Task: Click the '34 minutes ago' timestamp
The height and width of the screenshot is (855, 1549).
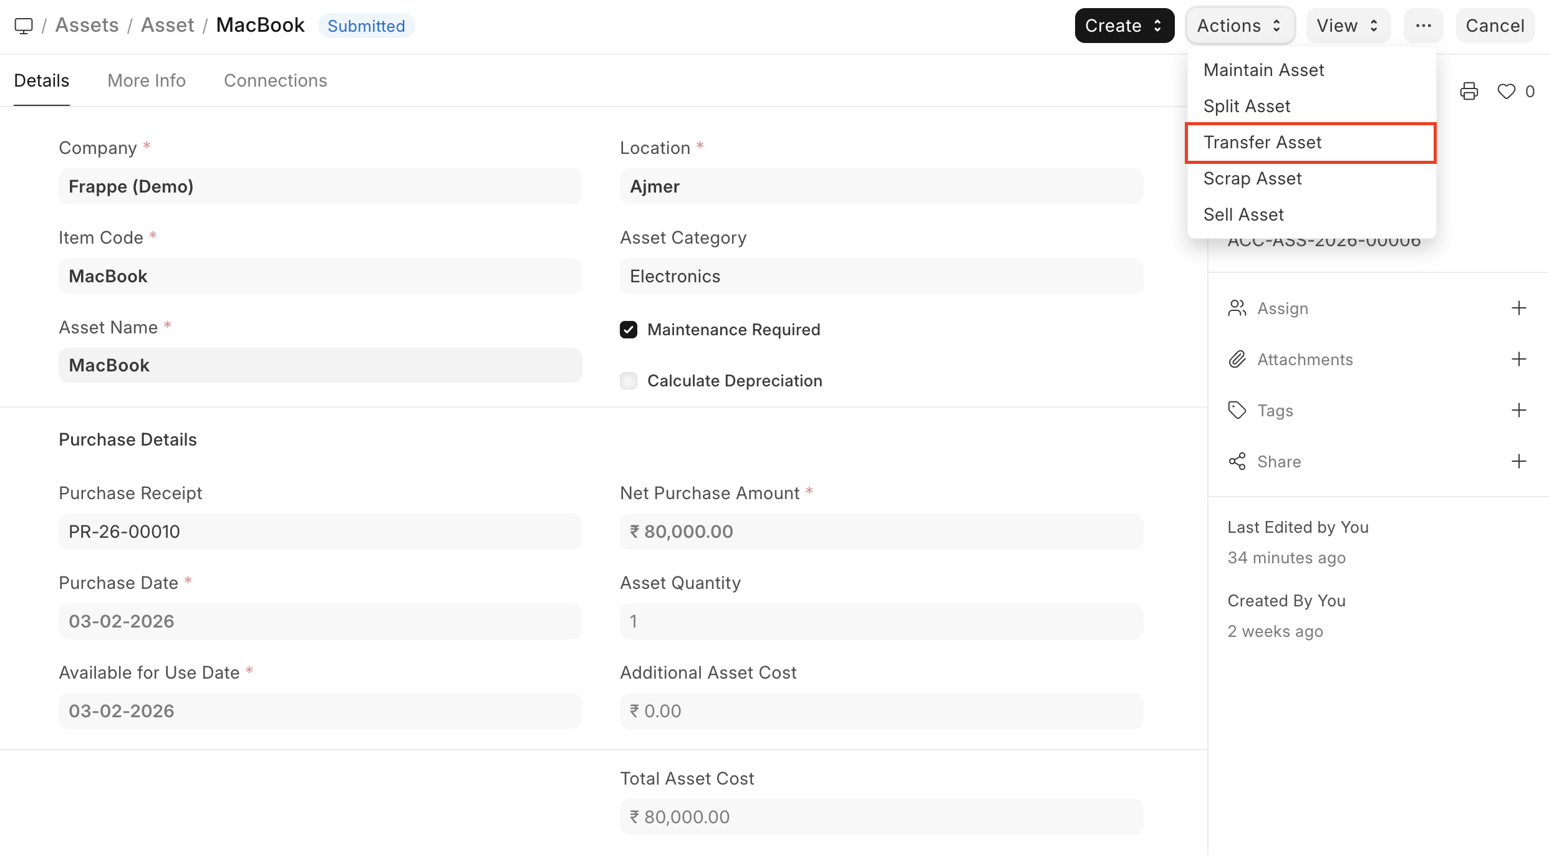Action: (x=1286, y=558)
